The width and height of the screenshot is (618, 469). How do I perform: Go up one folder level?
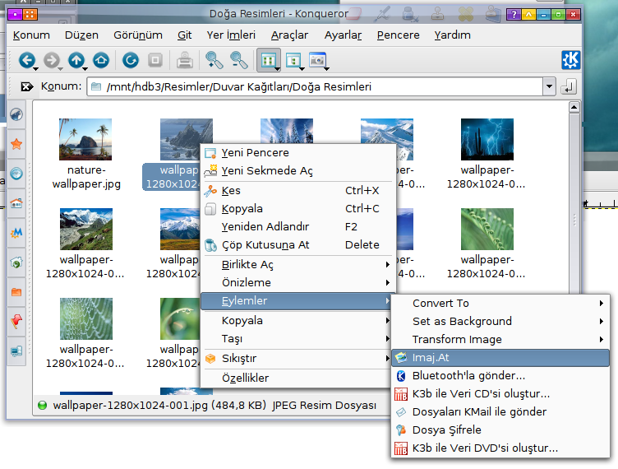click(x=76, y=60)
